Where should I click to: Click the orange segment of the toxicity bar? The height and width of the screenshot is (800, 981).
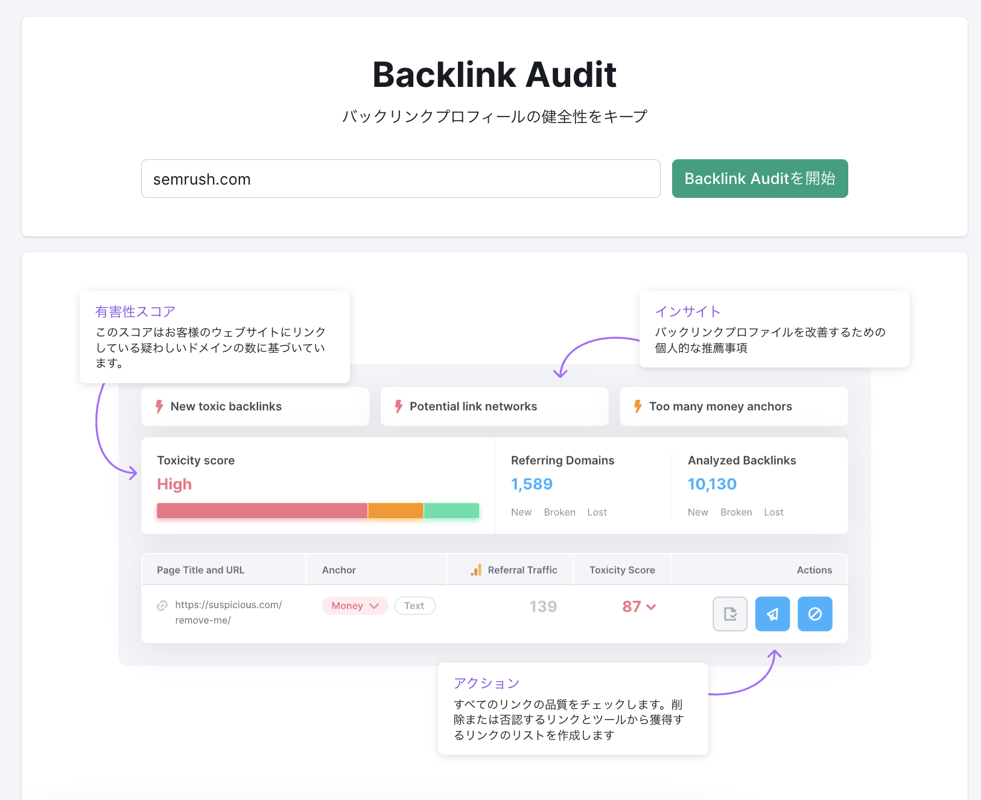coord(396,511)
